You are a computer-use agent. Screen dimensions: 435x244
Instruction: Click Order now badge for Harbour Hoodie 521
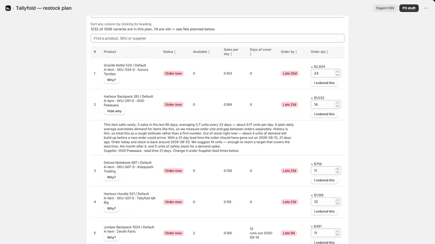point(173,202)
